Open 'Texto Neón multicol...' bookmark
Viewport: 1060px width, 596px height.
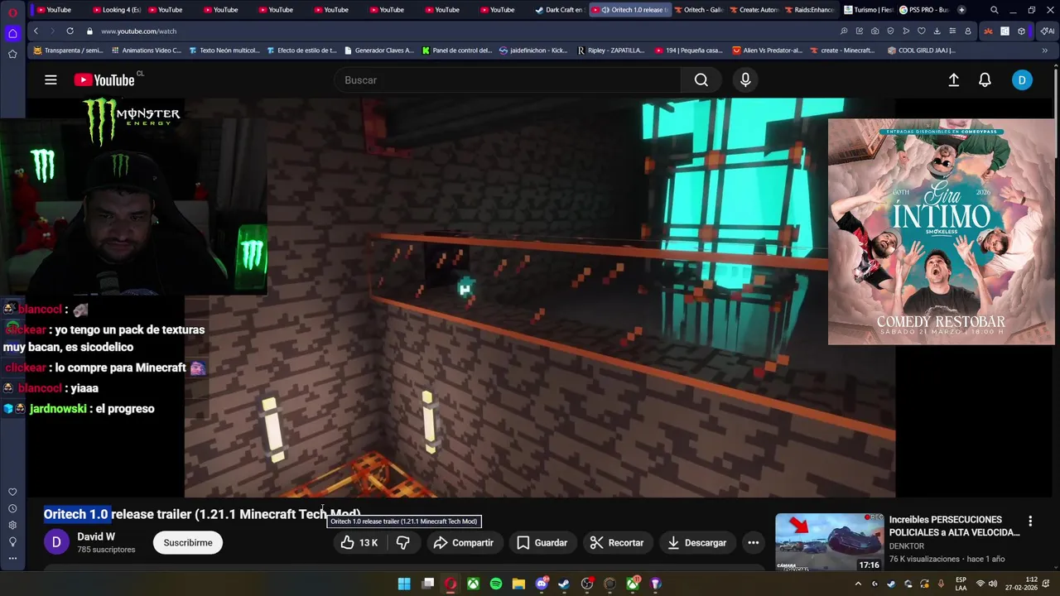(x=224, y=50)
